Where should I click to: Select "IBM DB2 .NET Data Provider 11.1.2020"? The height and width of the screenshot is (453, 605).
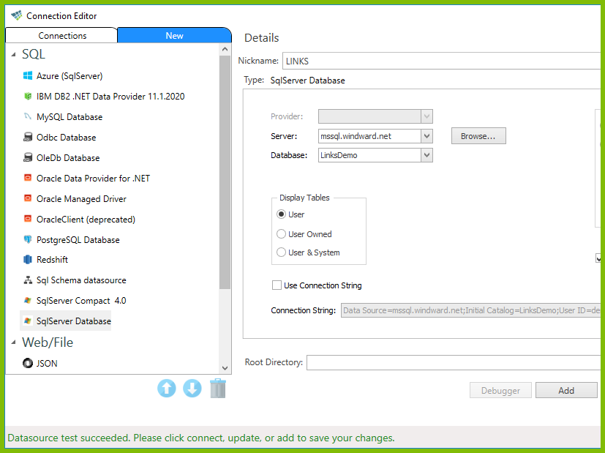pos(110,96)
